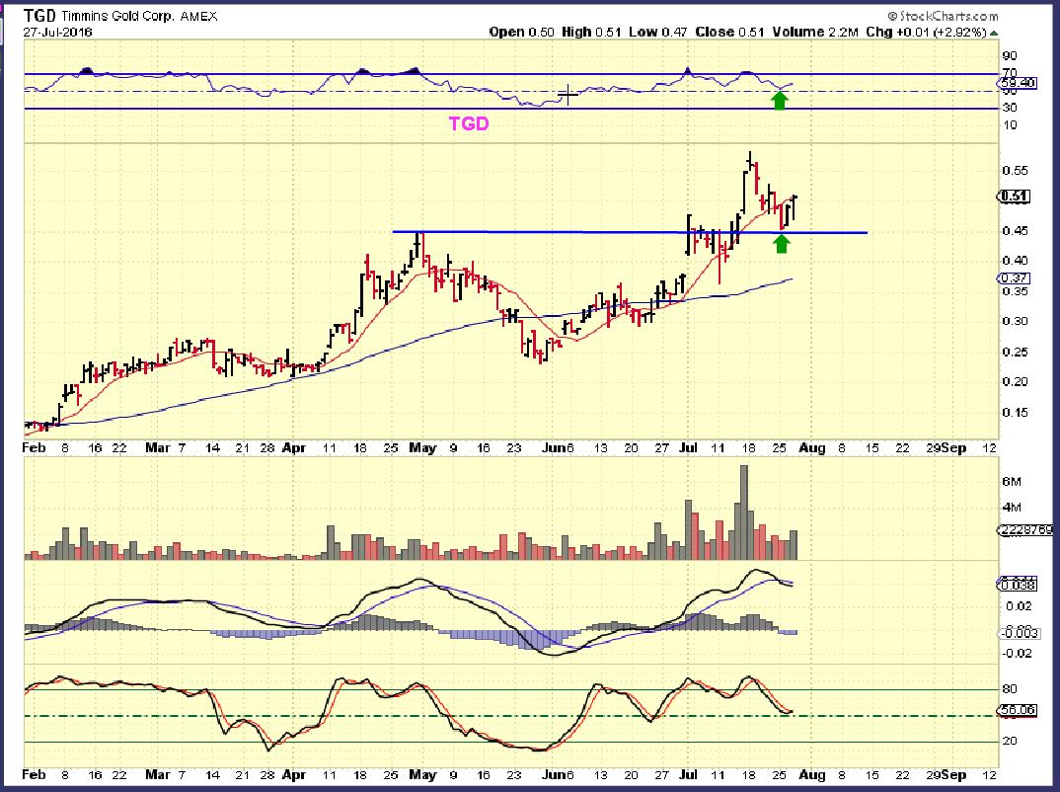Click the RSI current value tag 59.40
The width and height of the screenshot is (1060, 792).
point(1018,83)
